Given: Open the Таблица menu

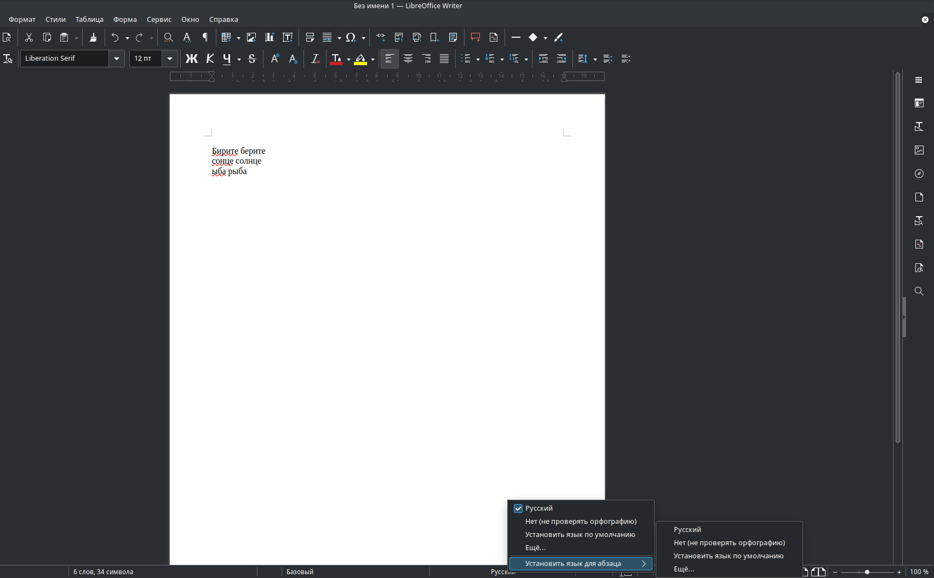Looking at the screenshot, I should (89, 19).
